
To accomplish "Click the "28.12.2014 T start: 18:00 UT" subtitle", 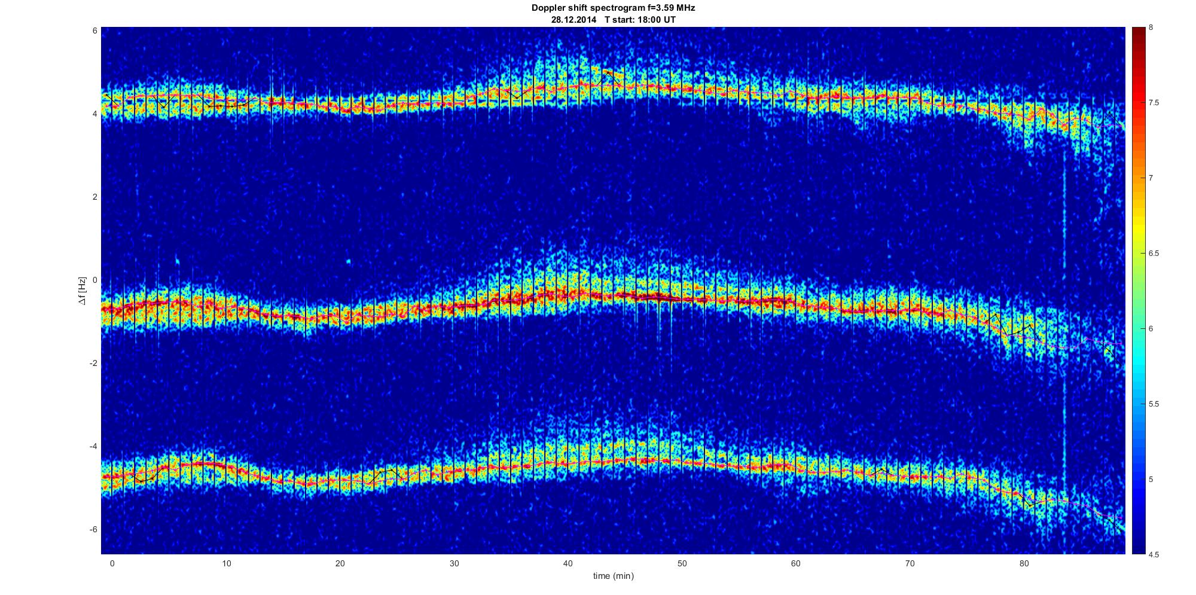I will point(613,19).
